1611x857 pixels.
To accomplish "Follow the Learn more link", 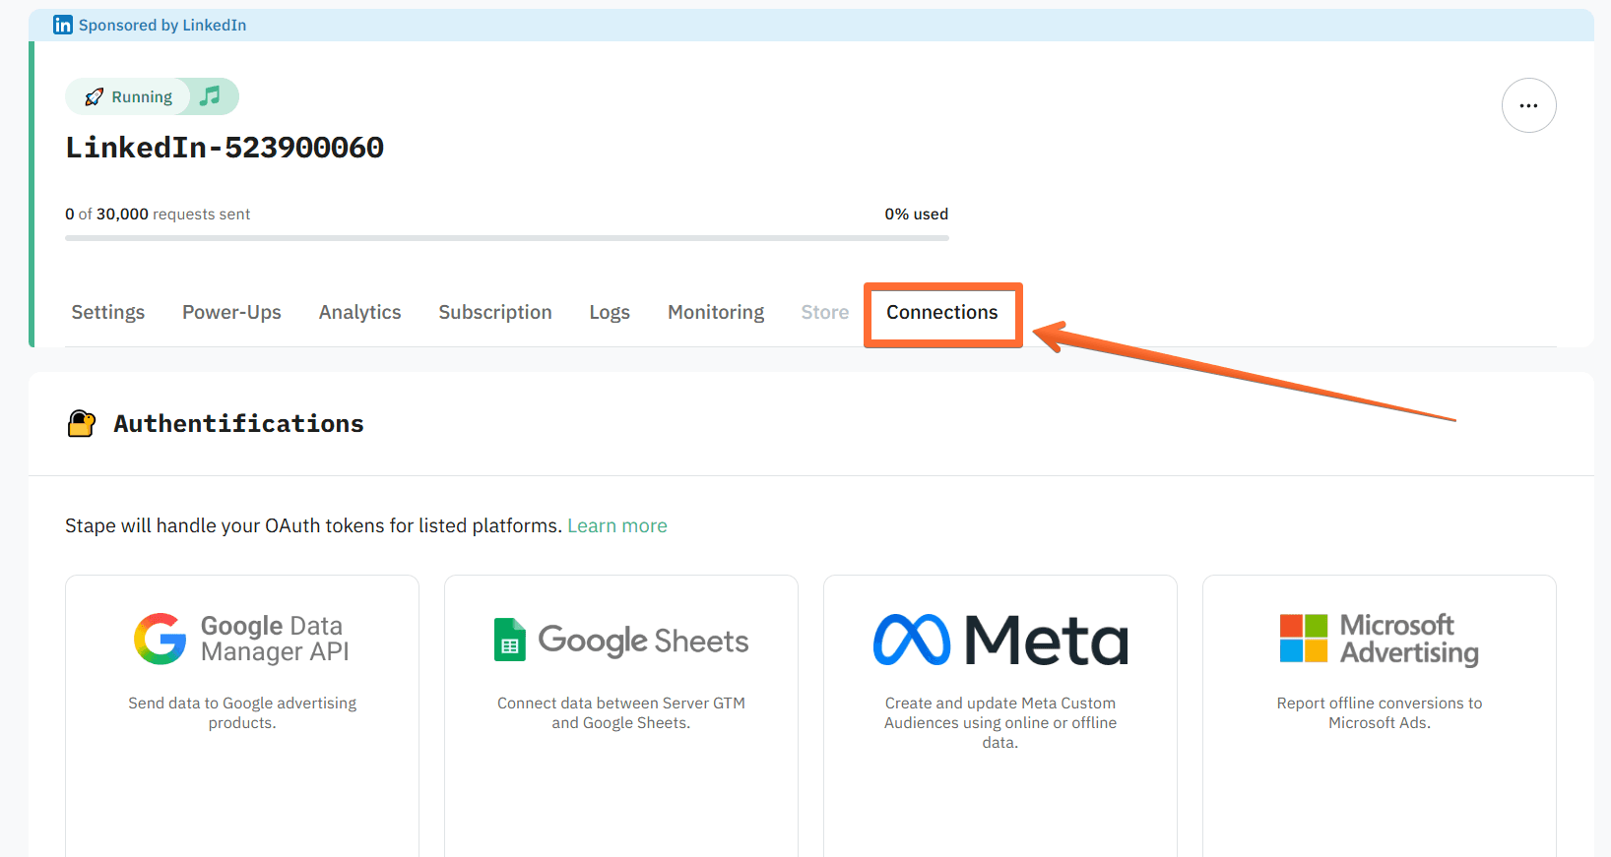I will pyautogui.click(x=617, y=525).
